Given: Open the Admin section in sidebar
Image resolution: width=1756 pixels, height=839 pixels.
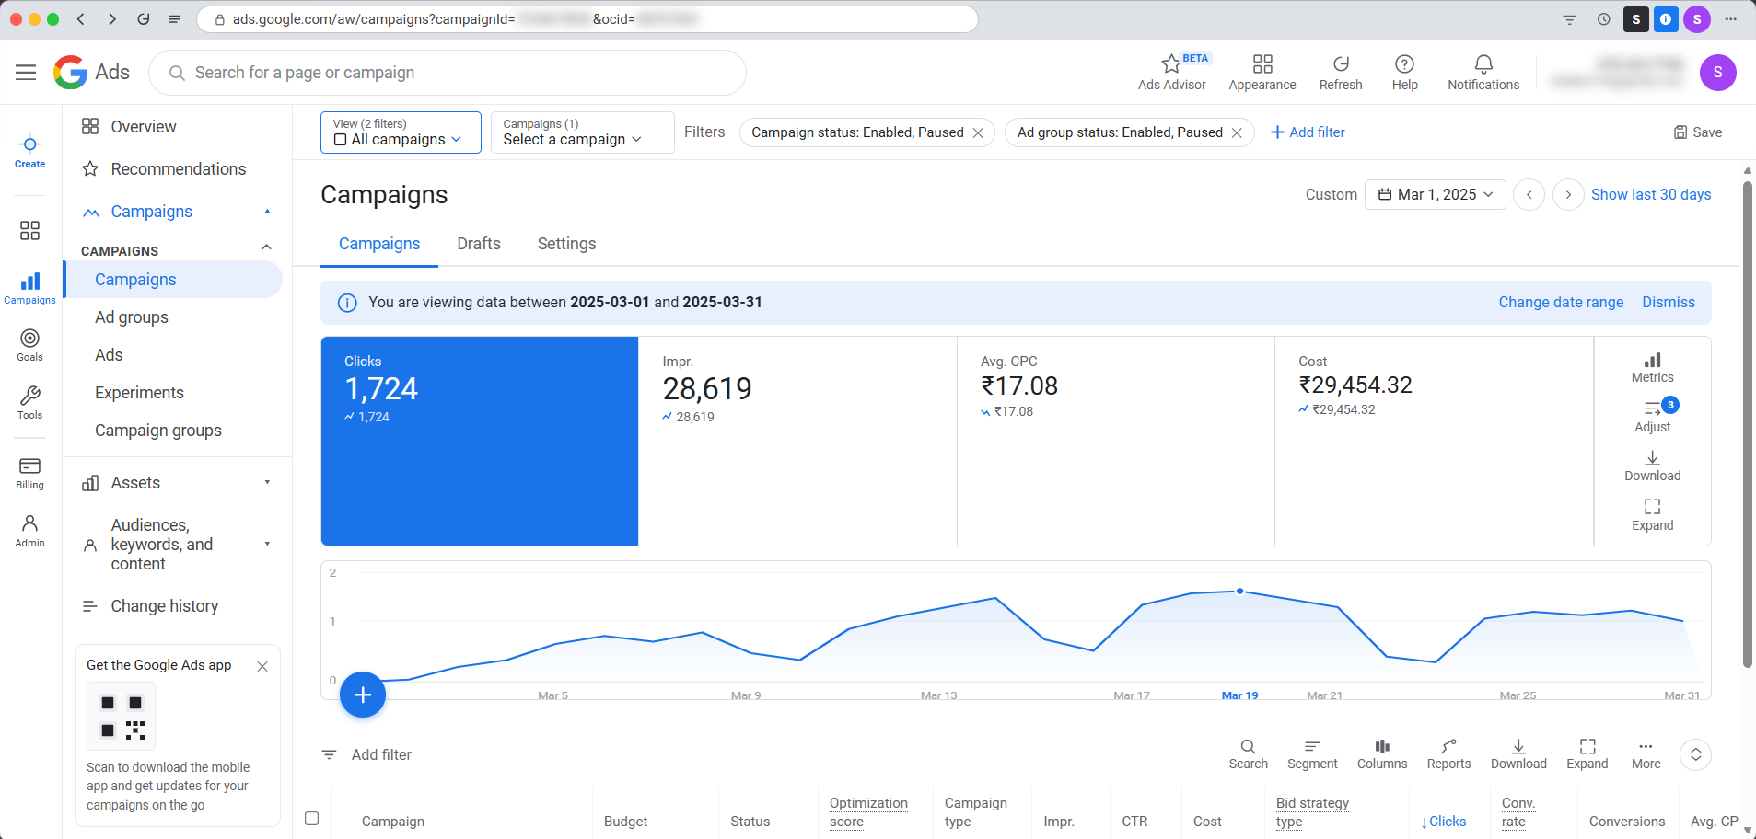Looking at the screenshot, I should (x=29, y=531).
